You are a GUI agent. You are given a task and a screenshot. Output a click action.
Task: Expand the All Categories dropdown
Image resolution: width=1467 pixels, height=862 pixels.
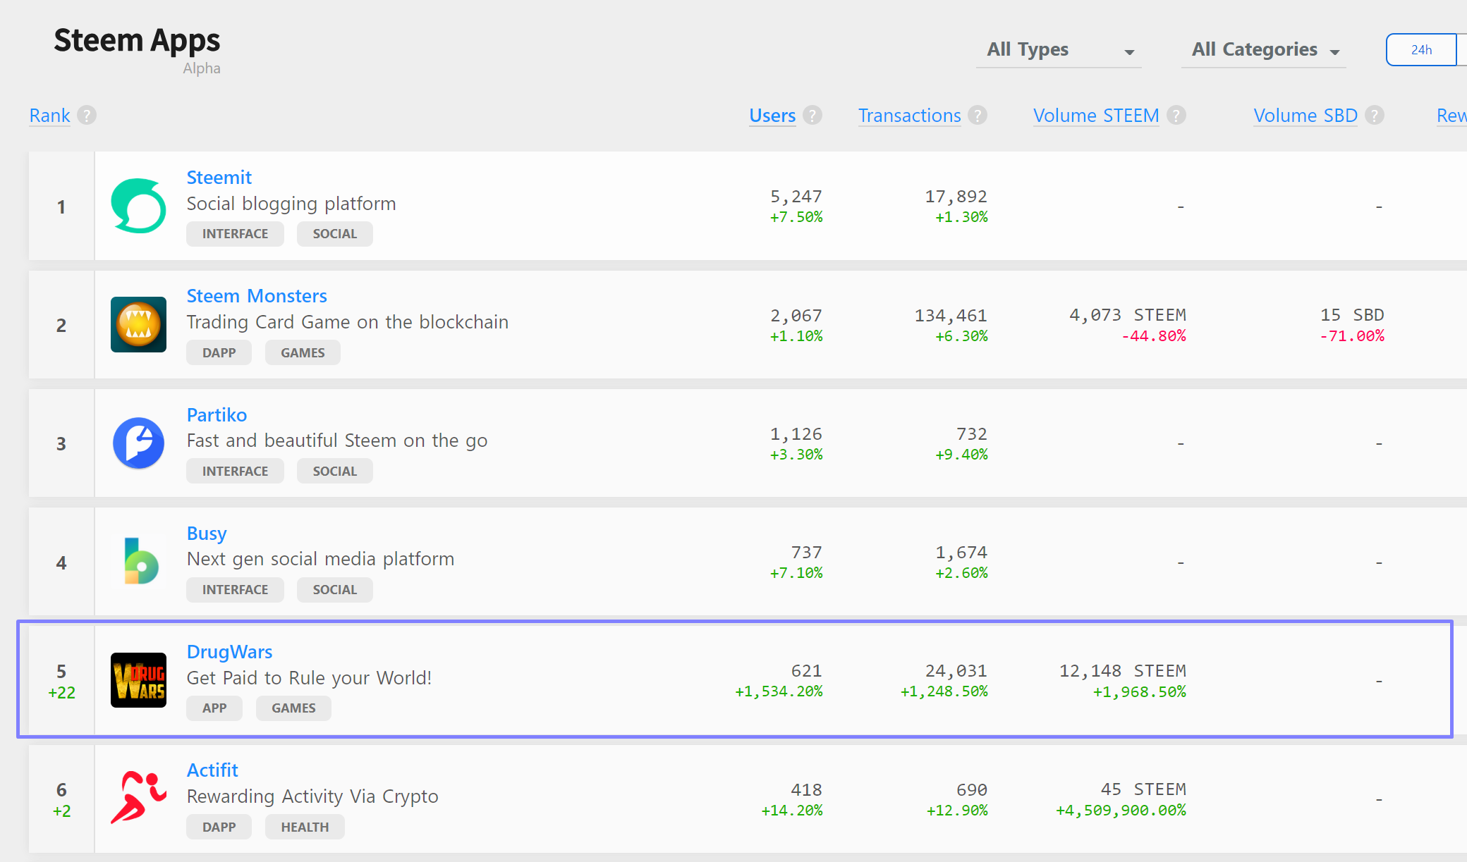(1264, 50)
